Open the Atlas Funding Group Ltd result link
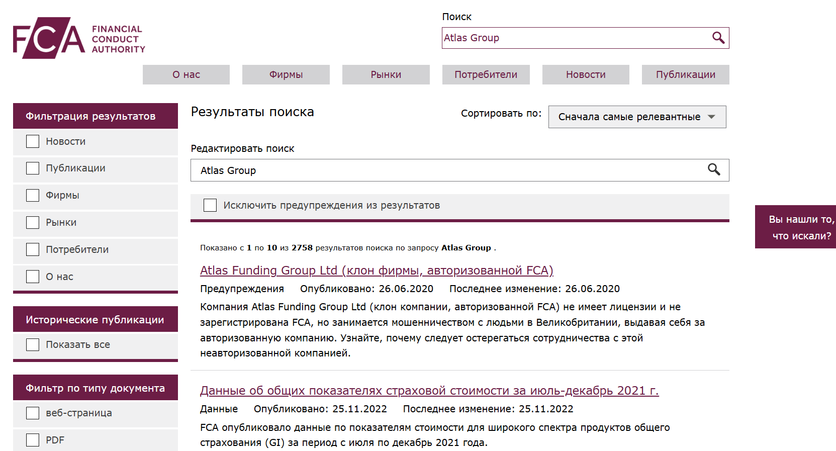This screenshot has height=451, width=836. (x=376, y=270)
